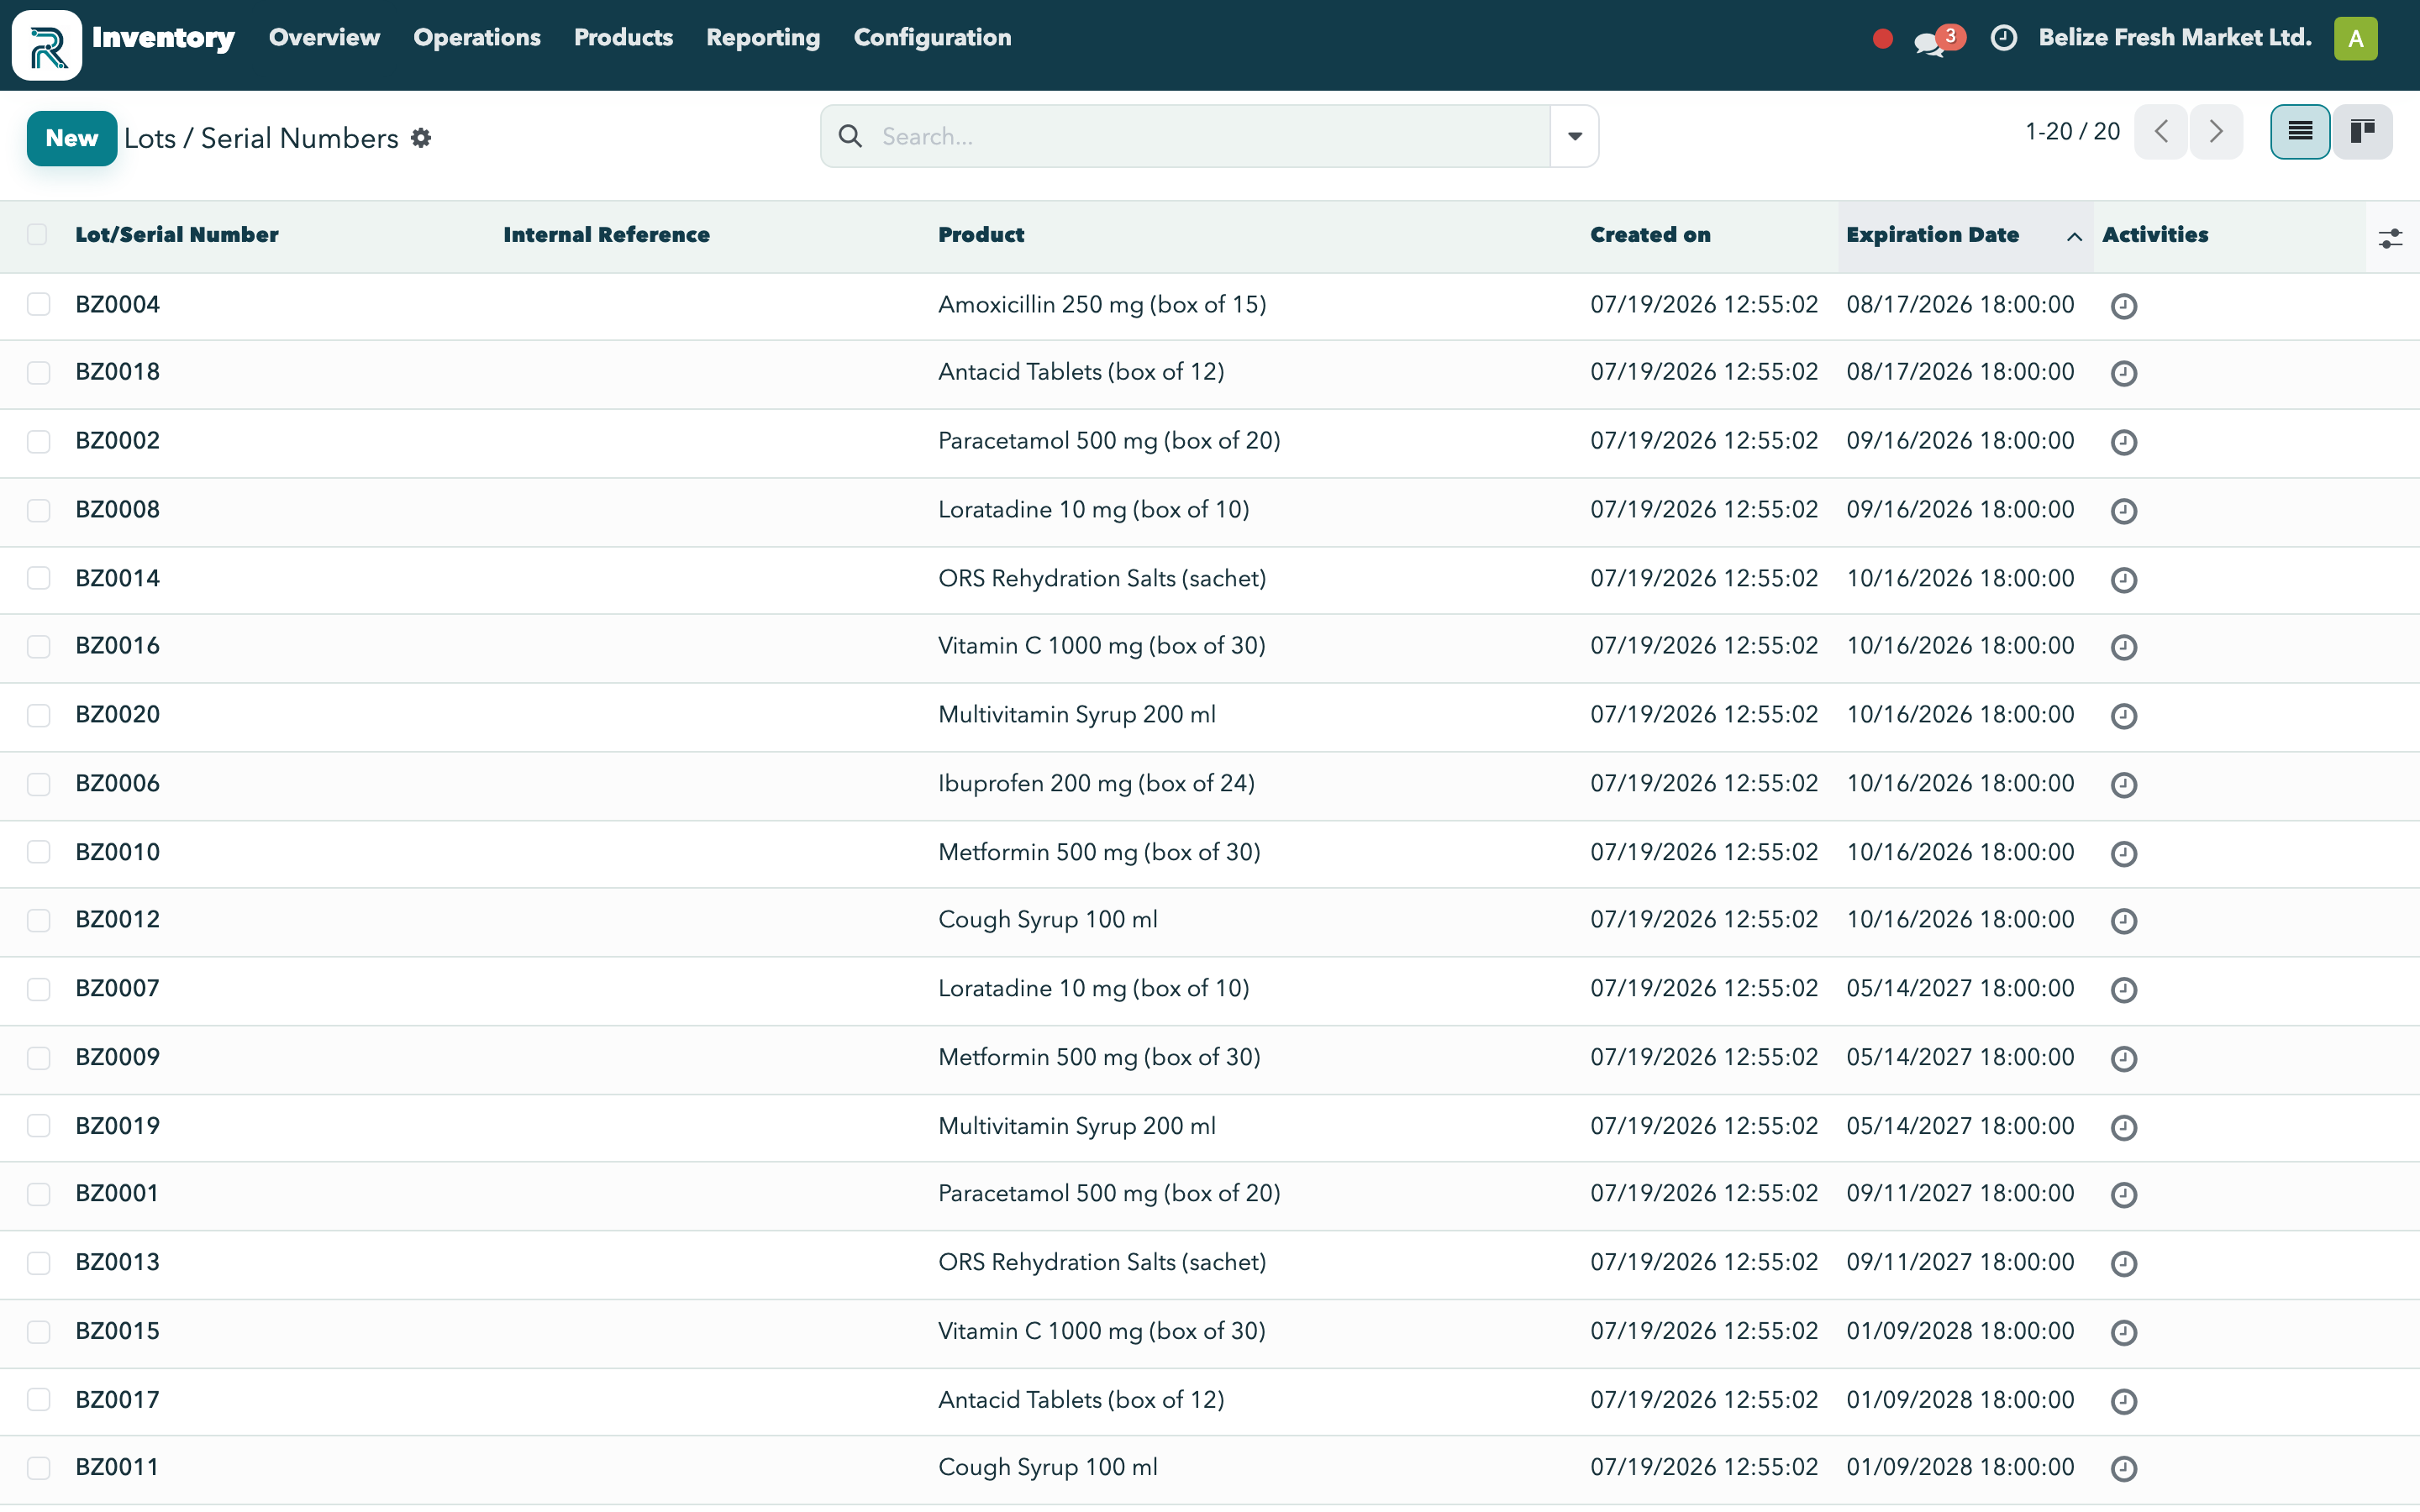
Task: Switch to kanban view
Action: (x=2362, y=132)
